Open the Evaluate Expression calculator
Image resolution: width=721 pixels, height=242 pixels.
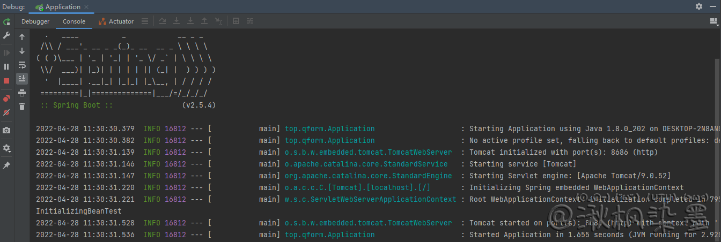pyautogui.click(x=236, y=21)
